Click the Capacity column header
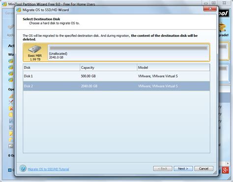 click(108, 67)
